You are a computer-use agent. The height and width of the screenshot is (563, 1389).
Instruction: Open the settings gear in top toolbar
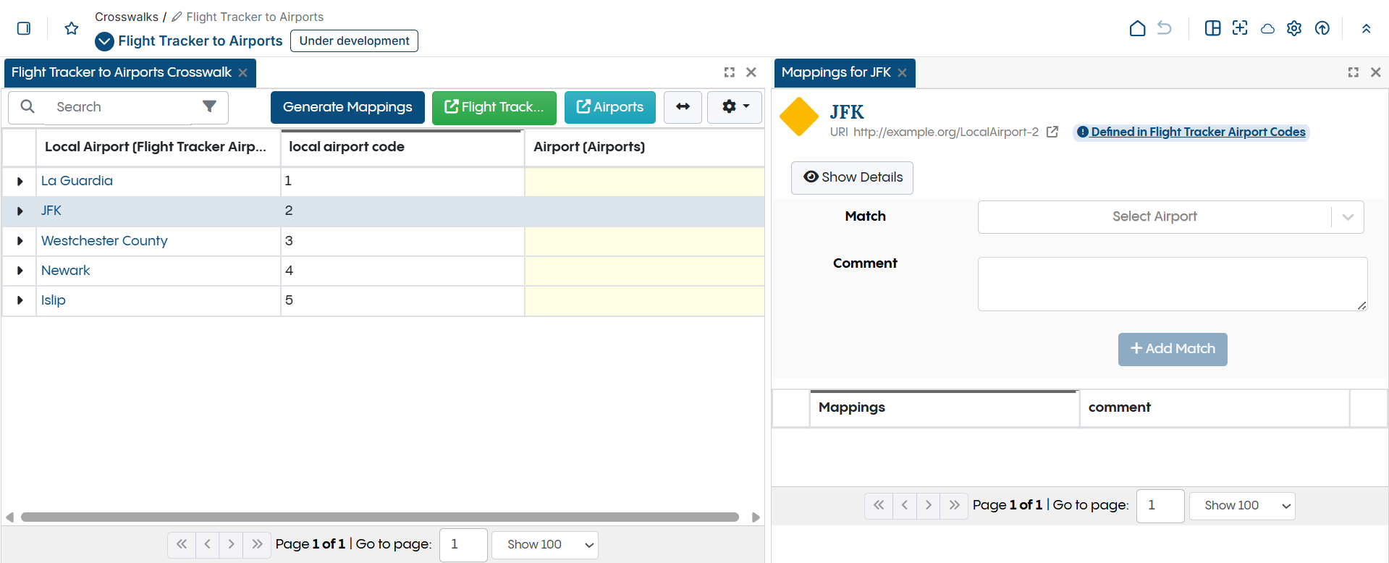[x=1294, y=28]
